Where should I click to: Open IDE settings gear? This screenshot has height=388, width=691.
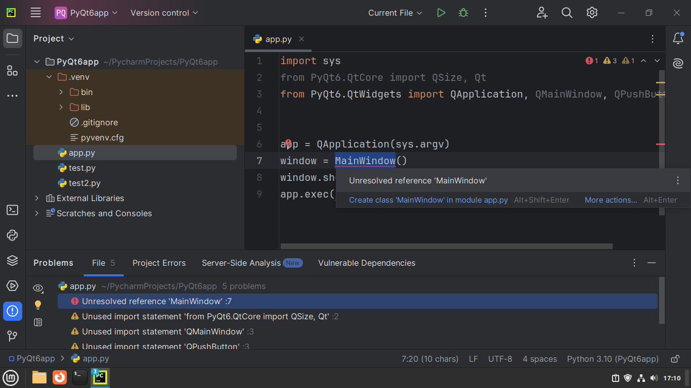(x=592, y=13)
